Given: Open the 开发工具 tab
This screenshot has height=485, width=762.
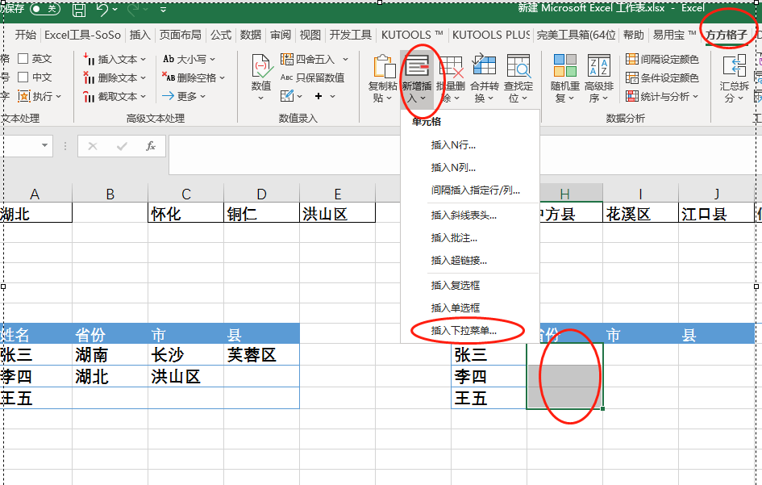Looking at the screenshot, I should [351, 35].
